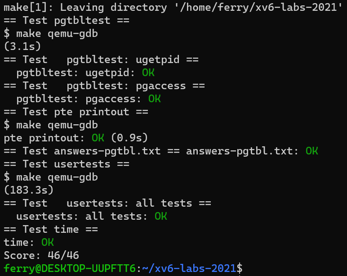Screen dimensions: 347x276
Task: Click the green OK after 'time:'
Action: [48, 242]
